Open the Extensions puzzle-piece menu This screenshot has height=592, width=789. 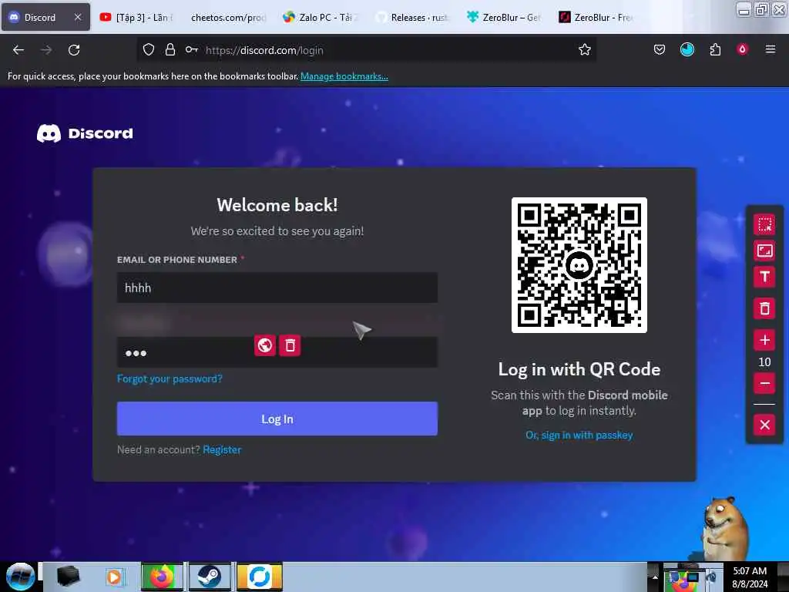point(715,49)
